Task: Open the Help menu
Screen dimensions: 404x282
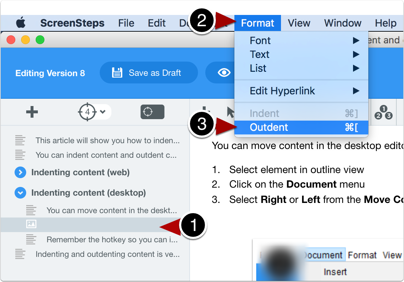Action: [x=385, y=23]
